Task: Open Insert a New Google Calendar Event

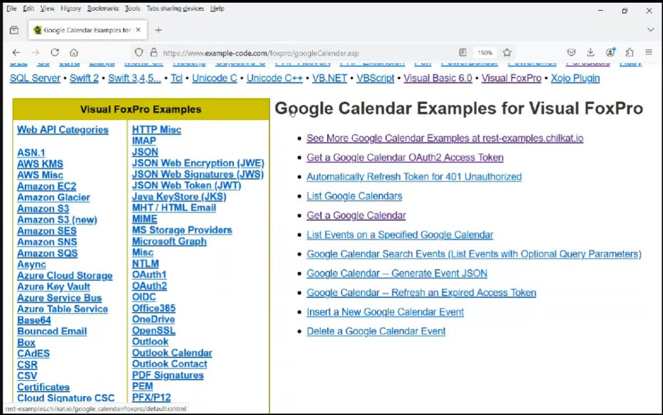Action: click(386, 312)
